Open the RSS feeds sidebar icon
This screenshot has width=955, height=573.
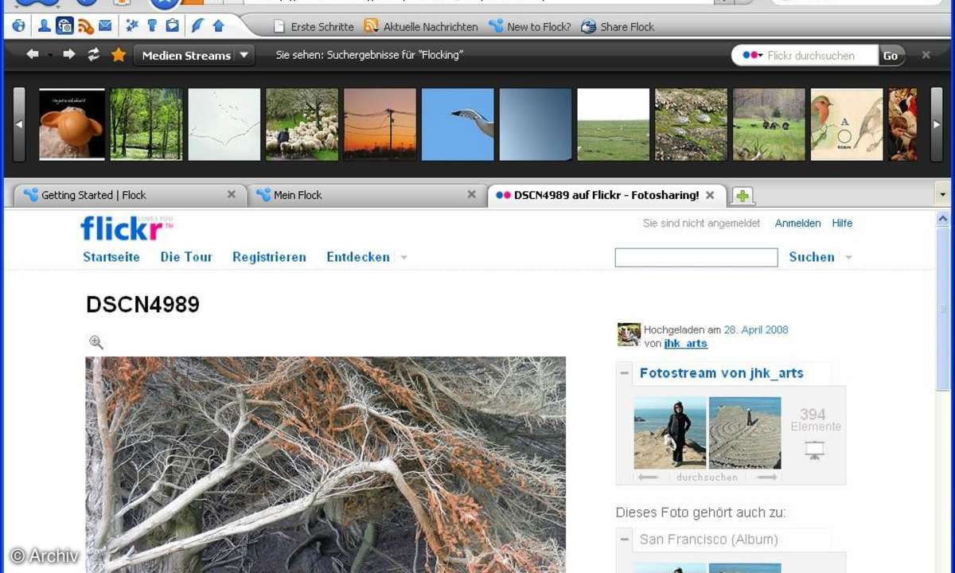pos(85,26)
